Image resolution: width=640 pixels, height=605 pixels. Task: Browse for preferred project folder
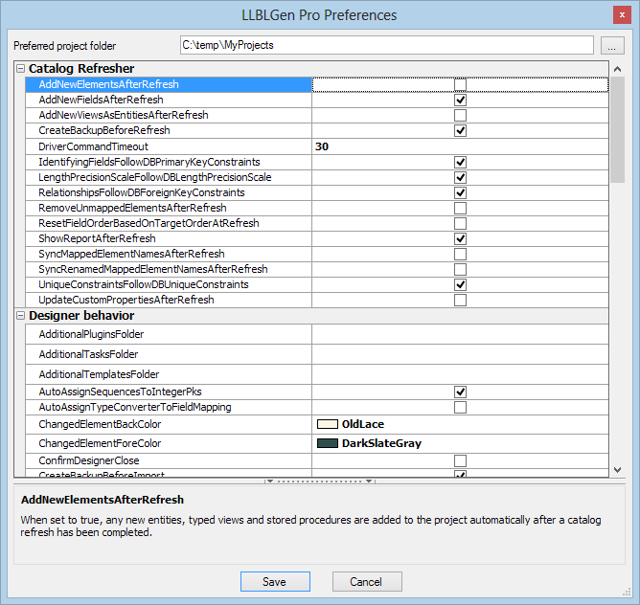click(612, 45)
